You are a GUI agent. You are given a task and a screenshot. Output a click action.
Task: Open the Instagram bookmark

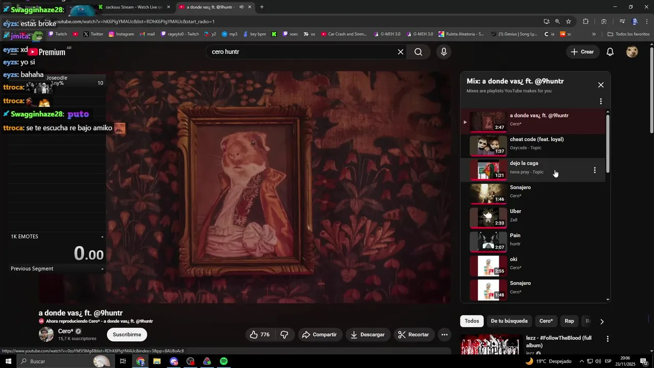click(121, 34)
